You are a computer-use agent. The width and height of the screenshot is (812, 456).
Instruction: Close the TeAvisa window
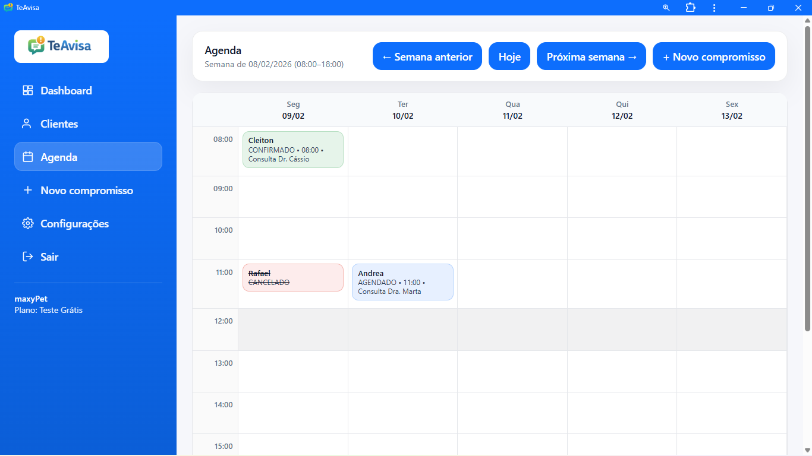click(x=798, y=8)
